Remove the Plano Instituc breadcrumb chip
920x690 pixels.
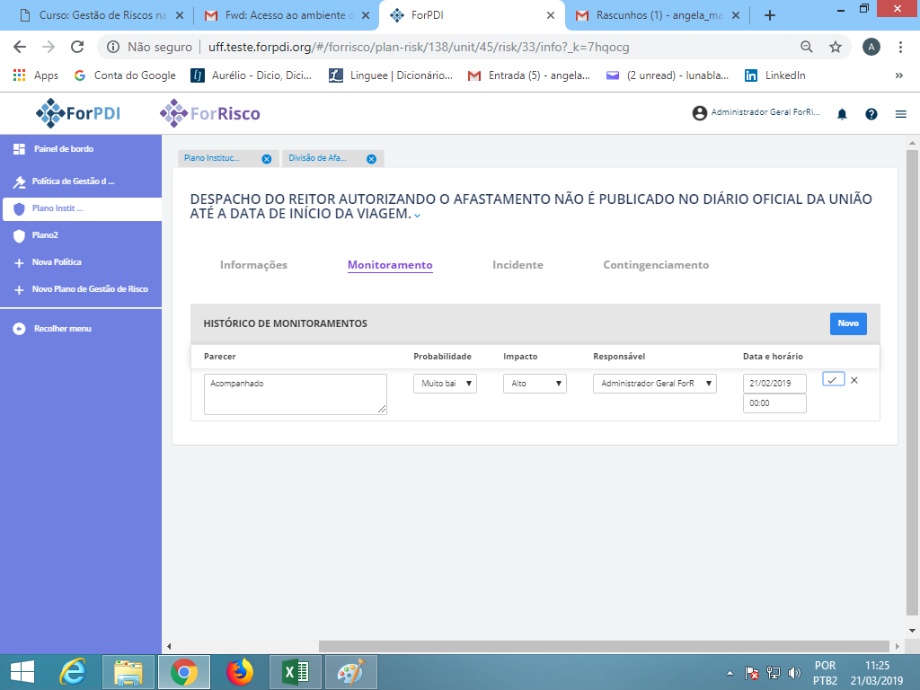(265, 158)
